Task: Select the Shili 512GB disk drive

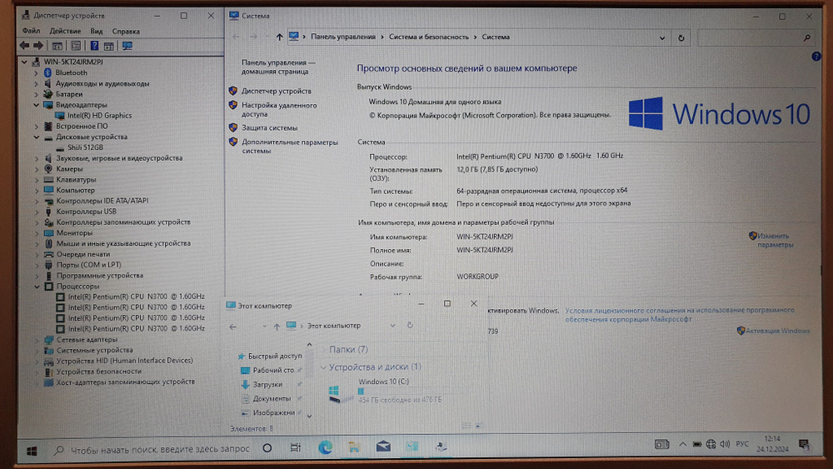Action: coord(85,147)
